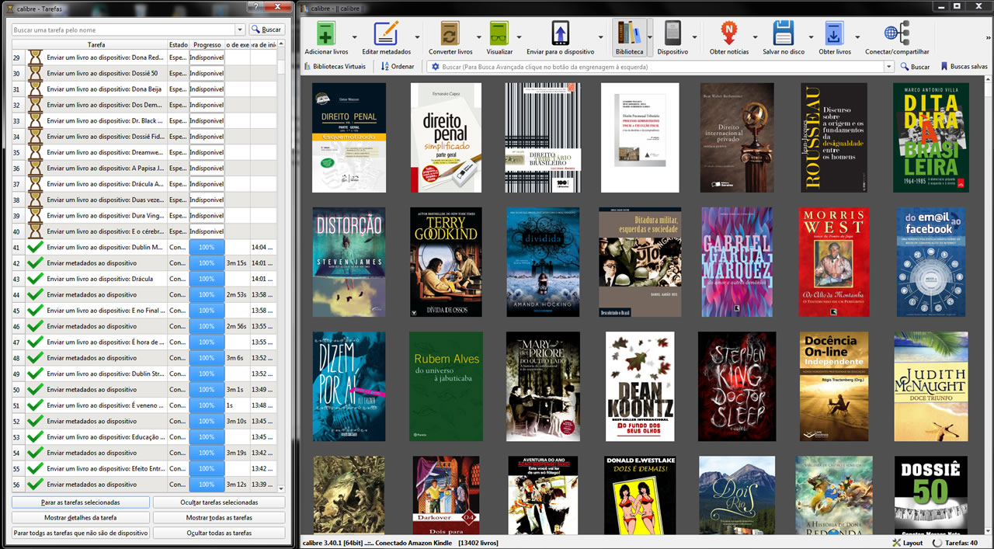
Task: Expand the Adicionar livros dropdown arrow
Action: pos(355,37)
